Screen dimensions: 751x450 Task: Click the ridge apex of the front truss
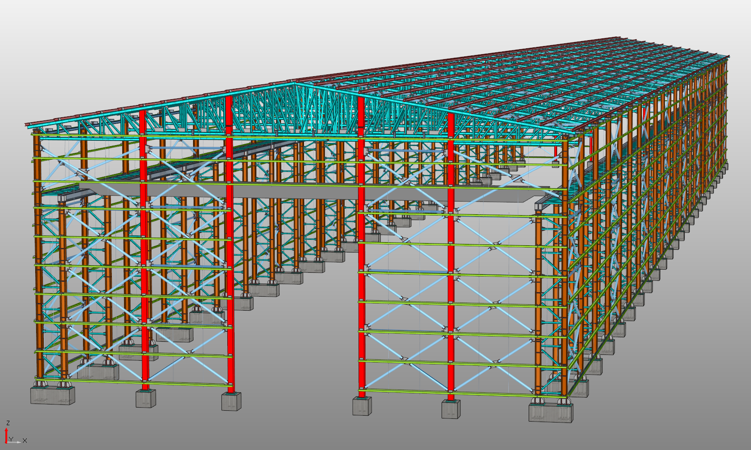click(x=295, y=84)
